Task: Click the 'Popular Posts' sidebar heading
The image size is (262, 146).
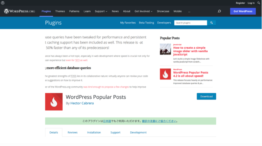Action: [170, 38]
